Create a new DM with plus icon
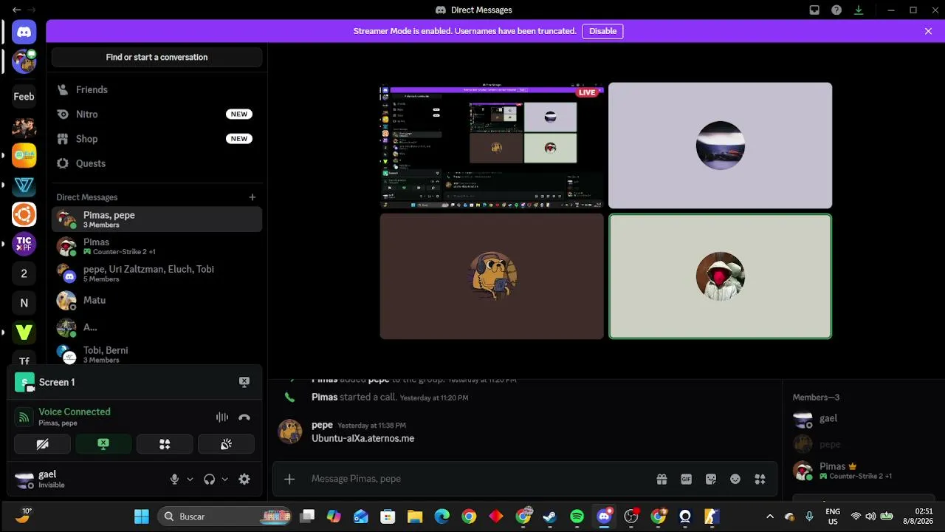This screenshot has height=532, width=945. (252, 197)
